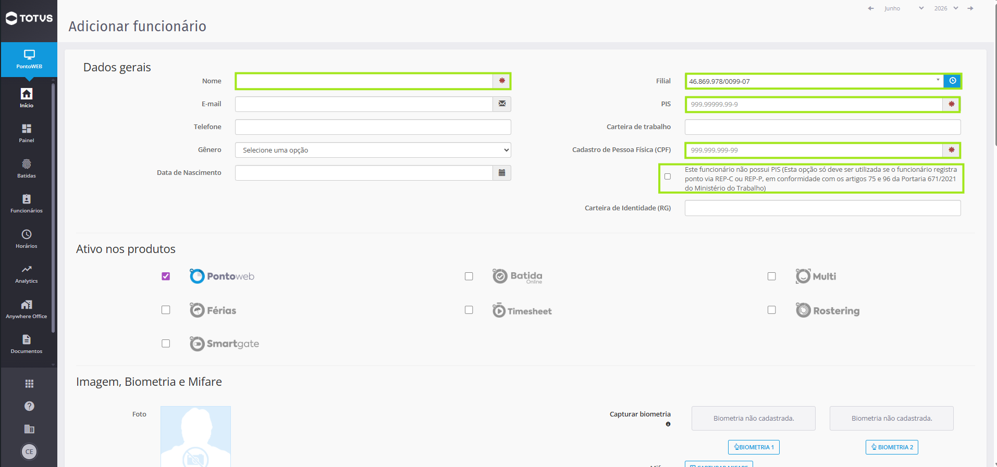Viewport: 997px width, 467px height.
Task: Enable the Rostering product checkbox
Action: pyautogui.click(x=772, y=310)
